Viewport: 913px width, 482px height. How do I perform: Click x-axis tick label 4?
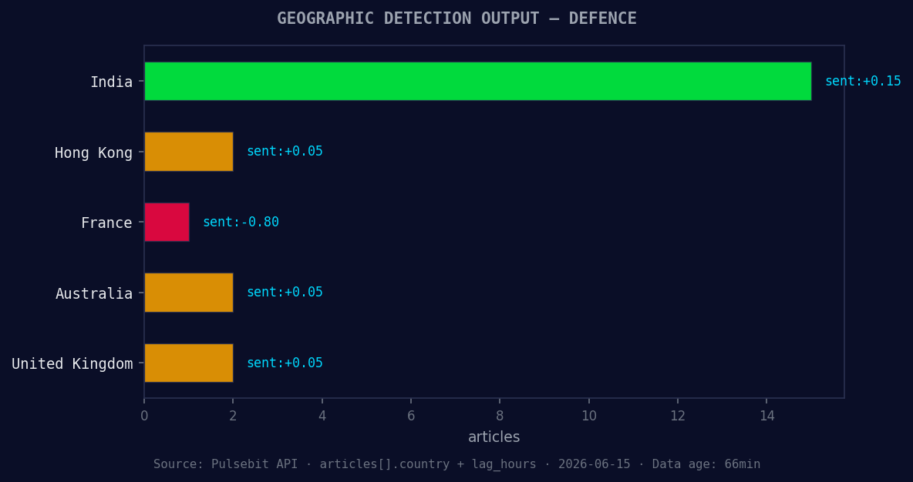coord(322,416)
